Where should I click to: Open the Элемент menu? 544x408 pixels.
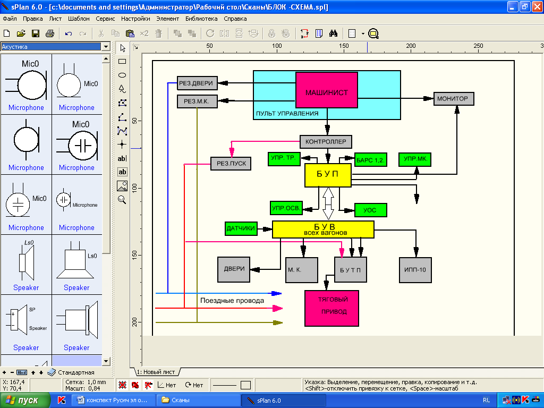click(167, 19)
